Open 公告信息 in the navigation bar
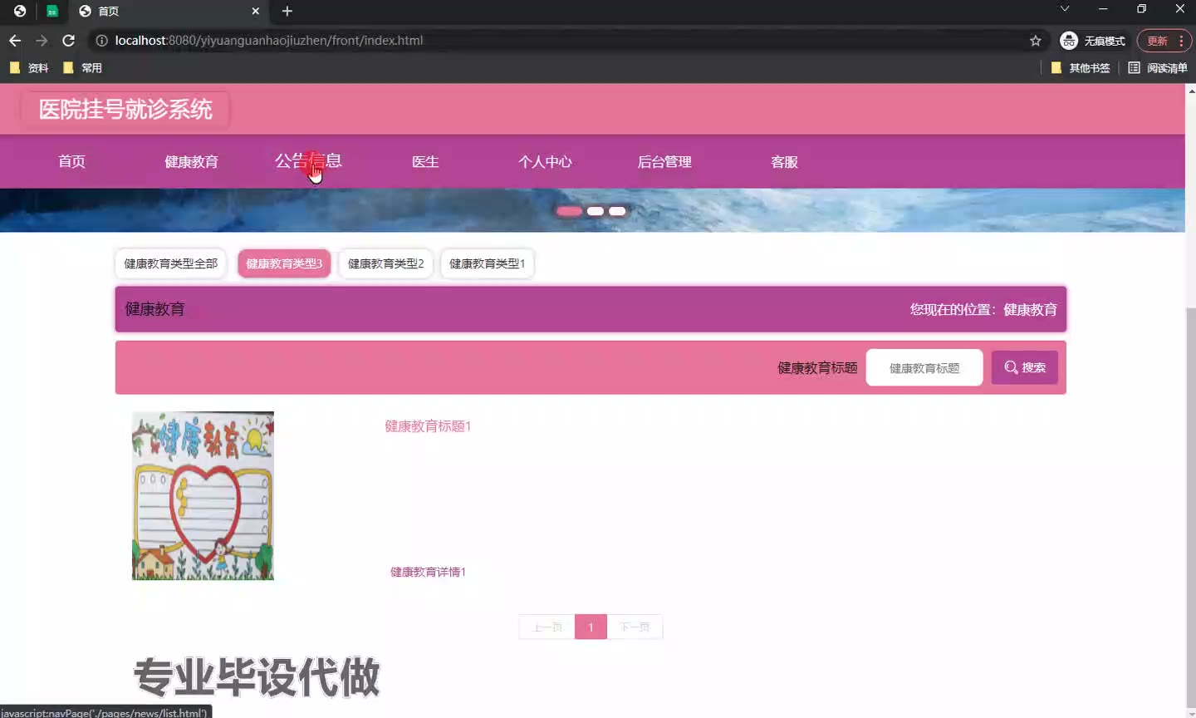 click(309, 160)
